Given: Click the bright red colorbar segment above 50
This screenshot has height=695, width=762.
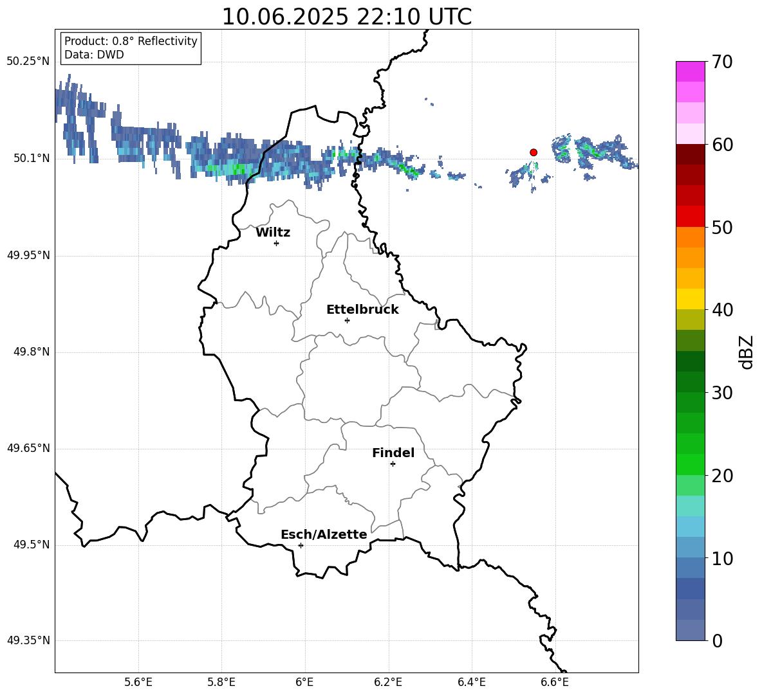Looking at the screenshot, I should (x=690, y=217).
